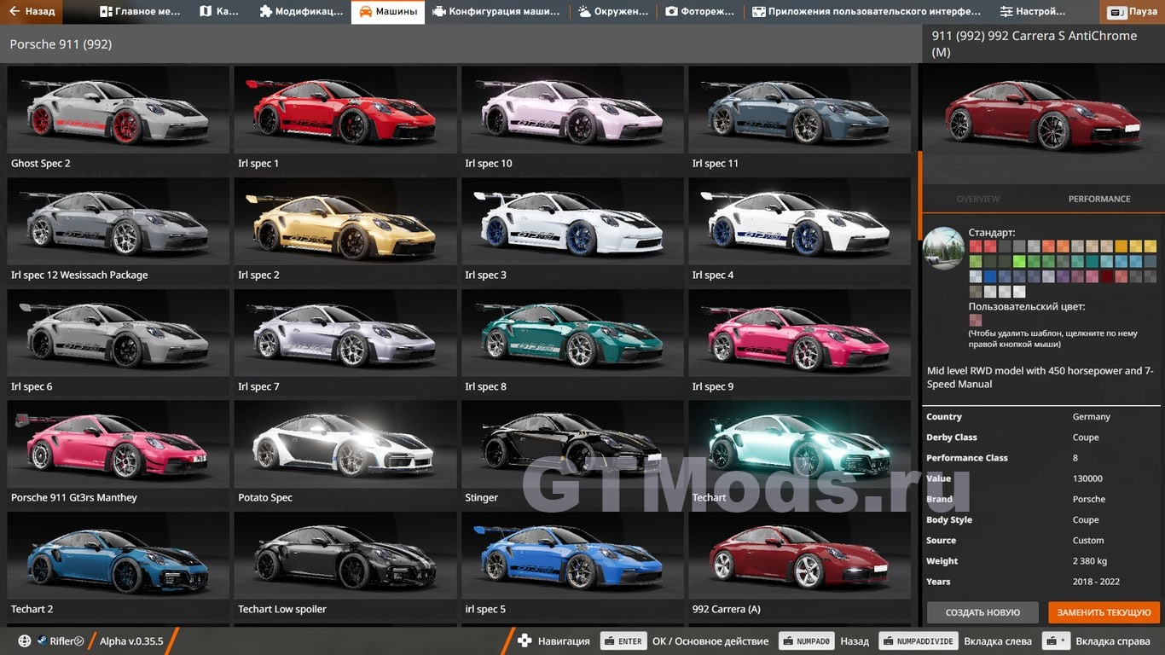1165x655 pixels.
Task: Click the circular environment preview image
Action: point(943,248)
